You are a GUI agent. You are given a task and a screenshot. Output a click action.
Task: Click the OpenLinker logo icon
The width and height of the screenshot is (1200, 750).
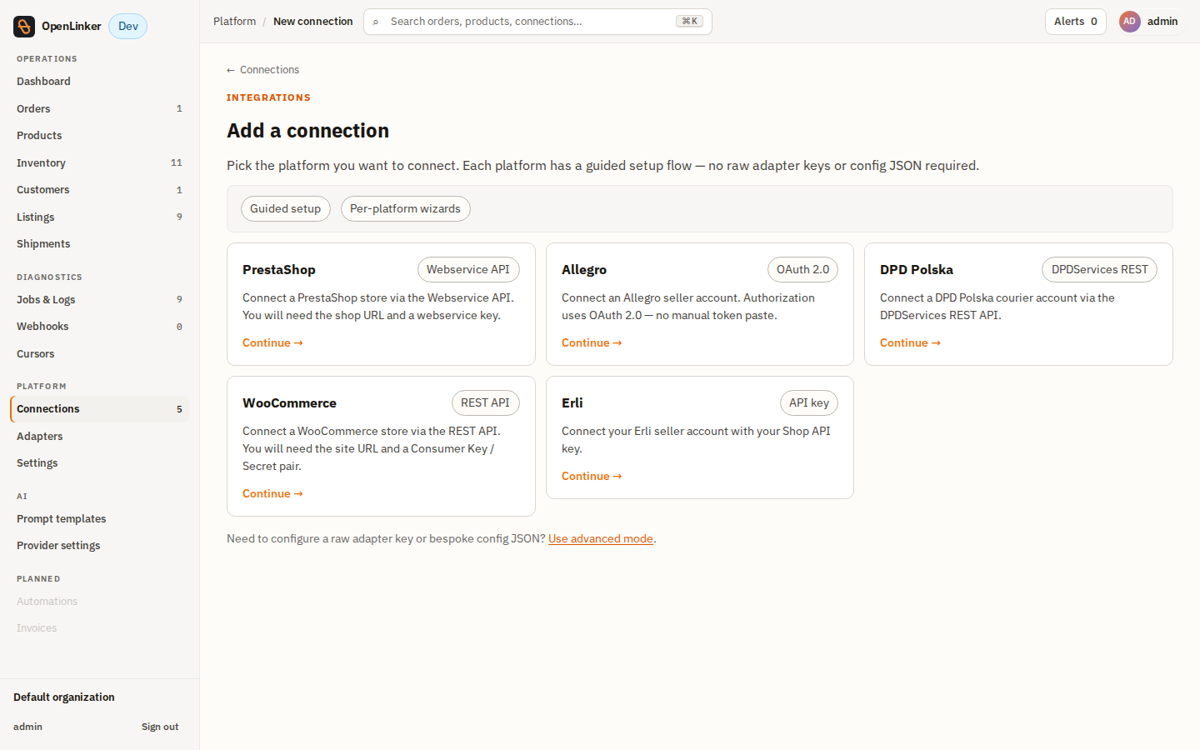(24, 27)
